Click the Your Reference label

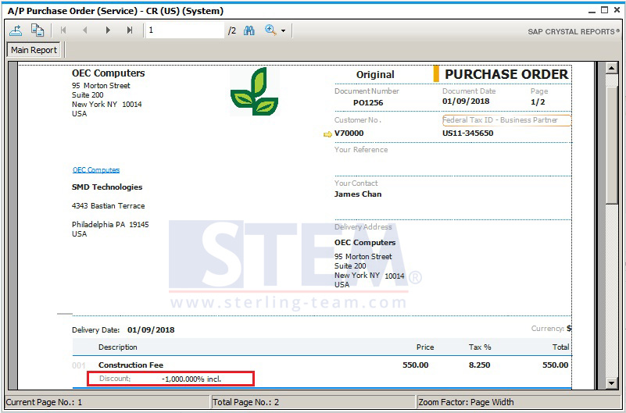point(361,150)
